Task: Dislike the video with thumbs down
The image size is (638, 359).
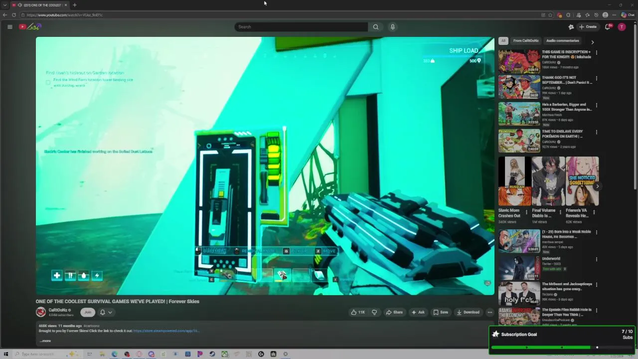Action: 374,312
